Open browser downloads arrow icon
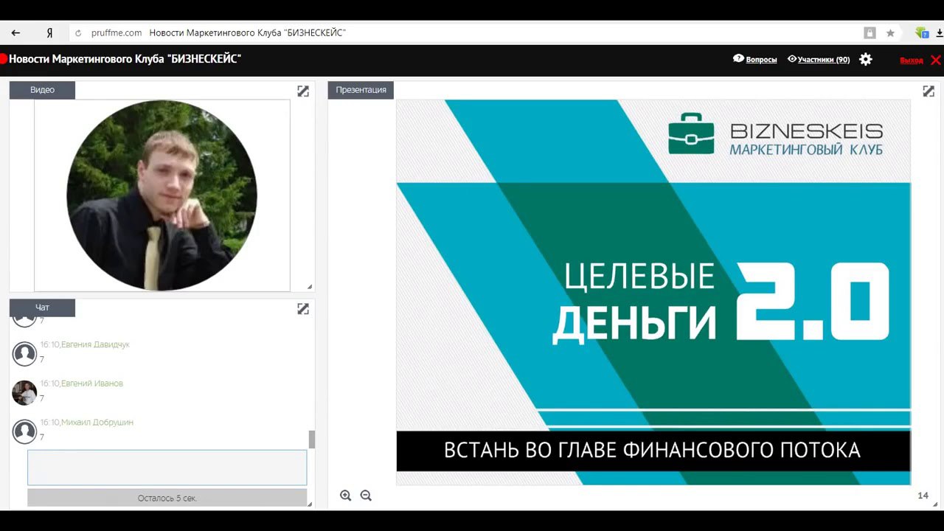 tap(940, 33)
